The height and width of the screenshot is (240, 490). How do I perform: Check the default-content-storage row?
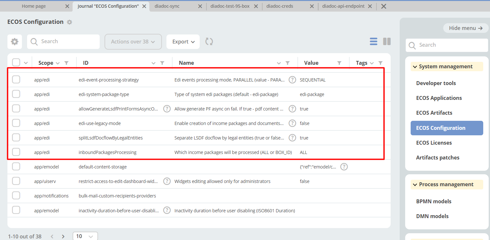coord(16,167)
